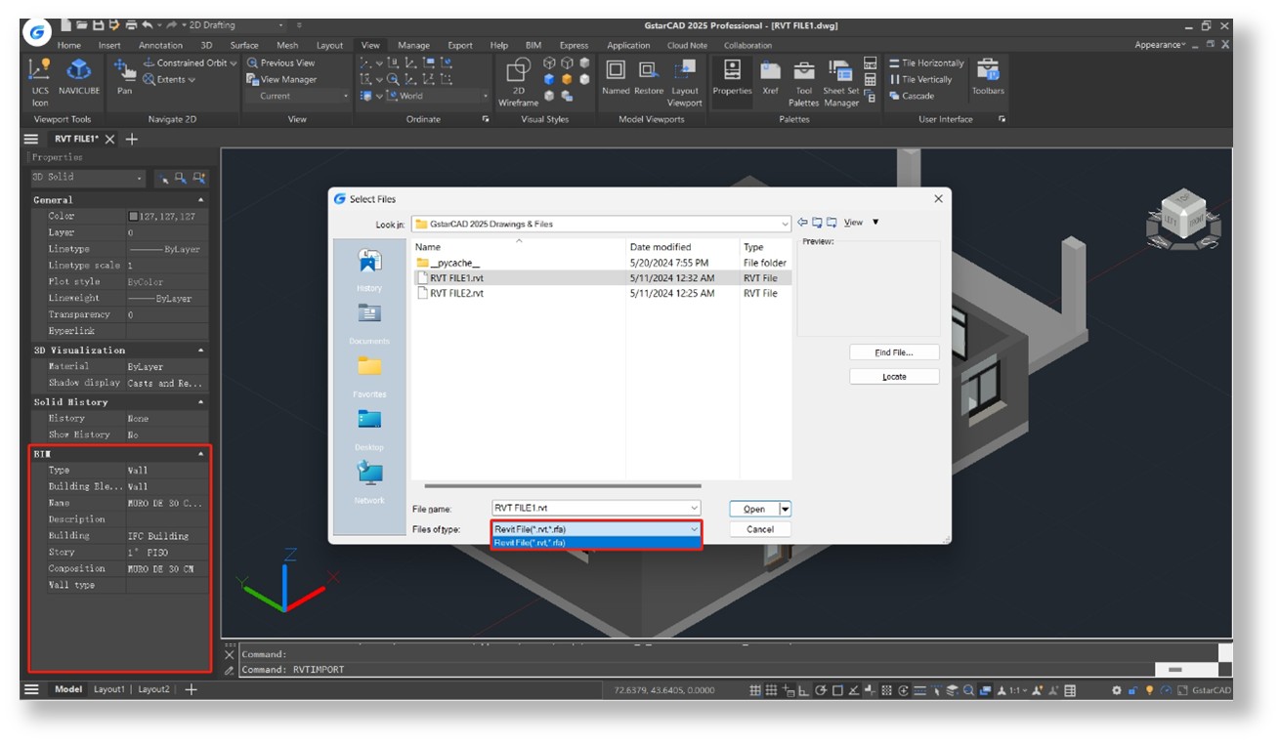Switch to the BIM ribbon tab
1280x744 pixels.
[533, 45]
